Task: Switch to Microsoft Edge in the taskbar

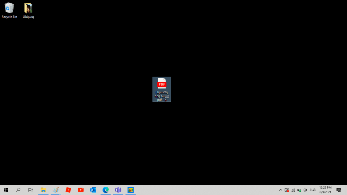Action: click(105, 190)
